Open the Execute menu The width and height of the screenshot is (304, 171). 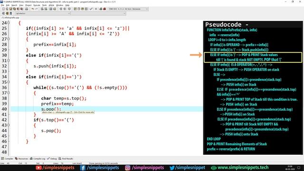(x=37, y=5)
